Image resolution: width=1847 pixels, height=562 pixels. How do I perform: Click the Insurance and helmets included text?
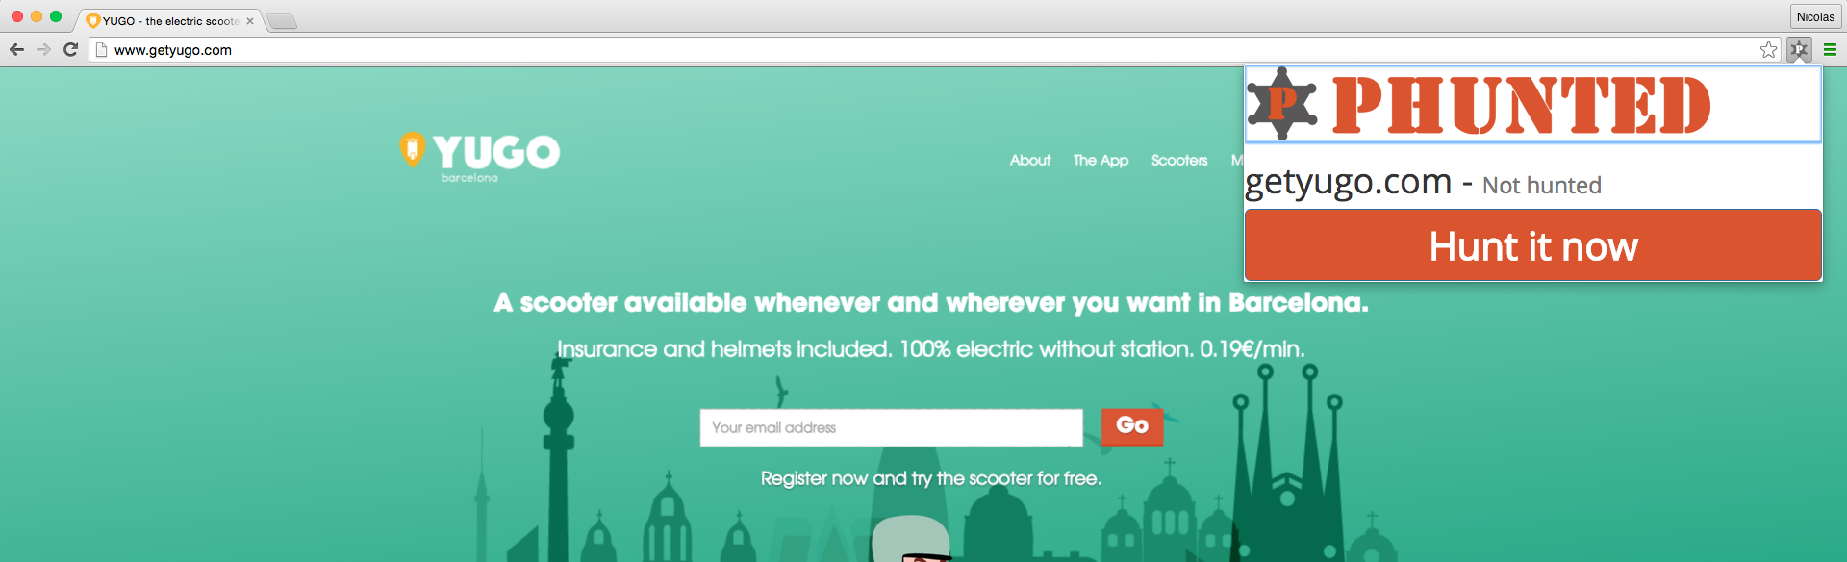[931, 348]
